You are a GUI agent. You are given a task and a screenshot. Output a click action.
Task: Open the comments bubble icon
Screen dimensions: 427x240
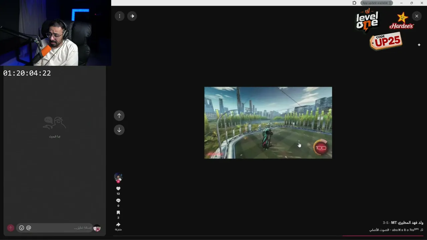(x=118, y=201)
